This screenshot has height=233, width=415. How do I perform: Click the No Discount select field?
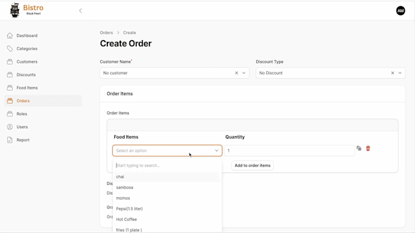(330, 73)
